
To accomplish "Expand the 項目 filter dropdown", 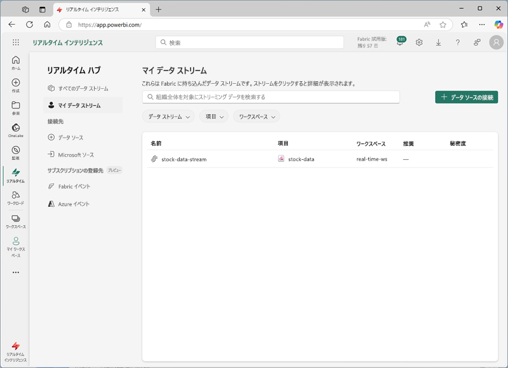I will pos(214,117).
